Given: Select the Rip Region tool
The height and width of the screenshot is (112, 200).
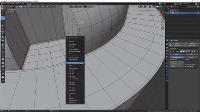Looking at the screenshot, I should (3, 81).
